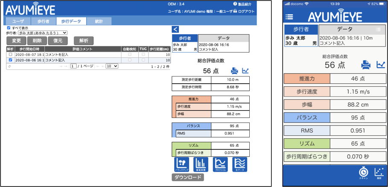The width and height of the screenshot is (388, 187).
Task: Click the print icon in the web panel
Action: (234, 71)
